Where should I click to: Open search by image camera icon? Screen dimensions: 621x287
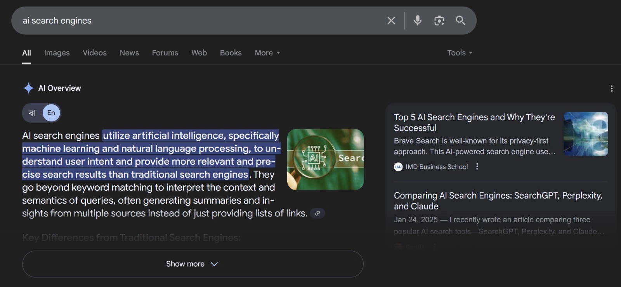click(x=439, y=21)
